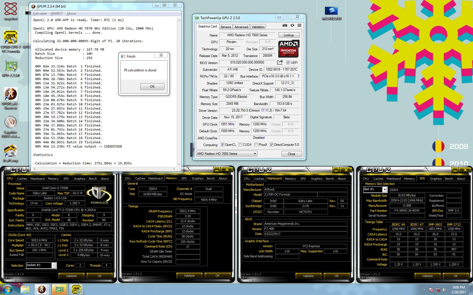Select CPU-Z OC Formula taskbar icon
The image size is (473, 295).
(x=76, y=289)
